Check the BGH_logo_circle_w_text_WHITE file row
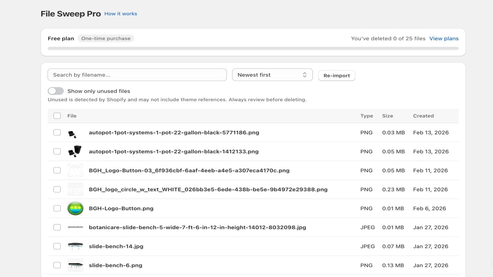 (57, 189)
